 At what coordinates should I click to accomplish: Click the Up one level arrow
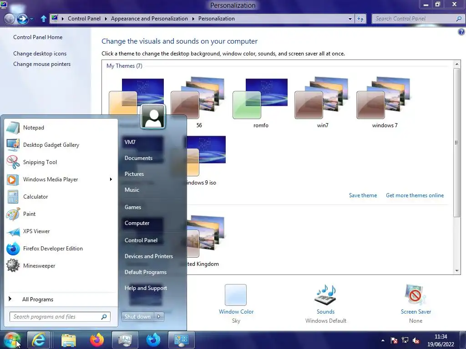point(43,19)
